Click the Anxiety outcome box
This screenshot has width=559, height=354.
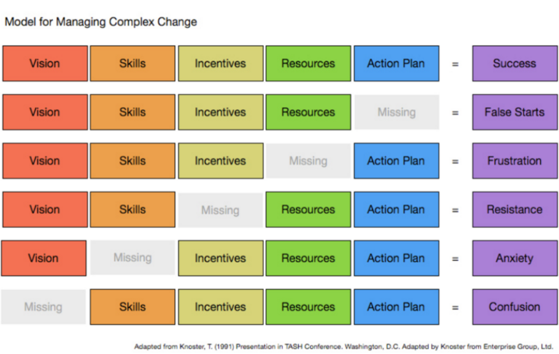(x=515, y=258)
